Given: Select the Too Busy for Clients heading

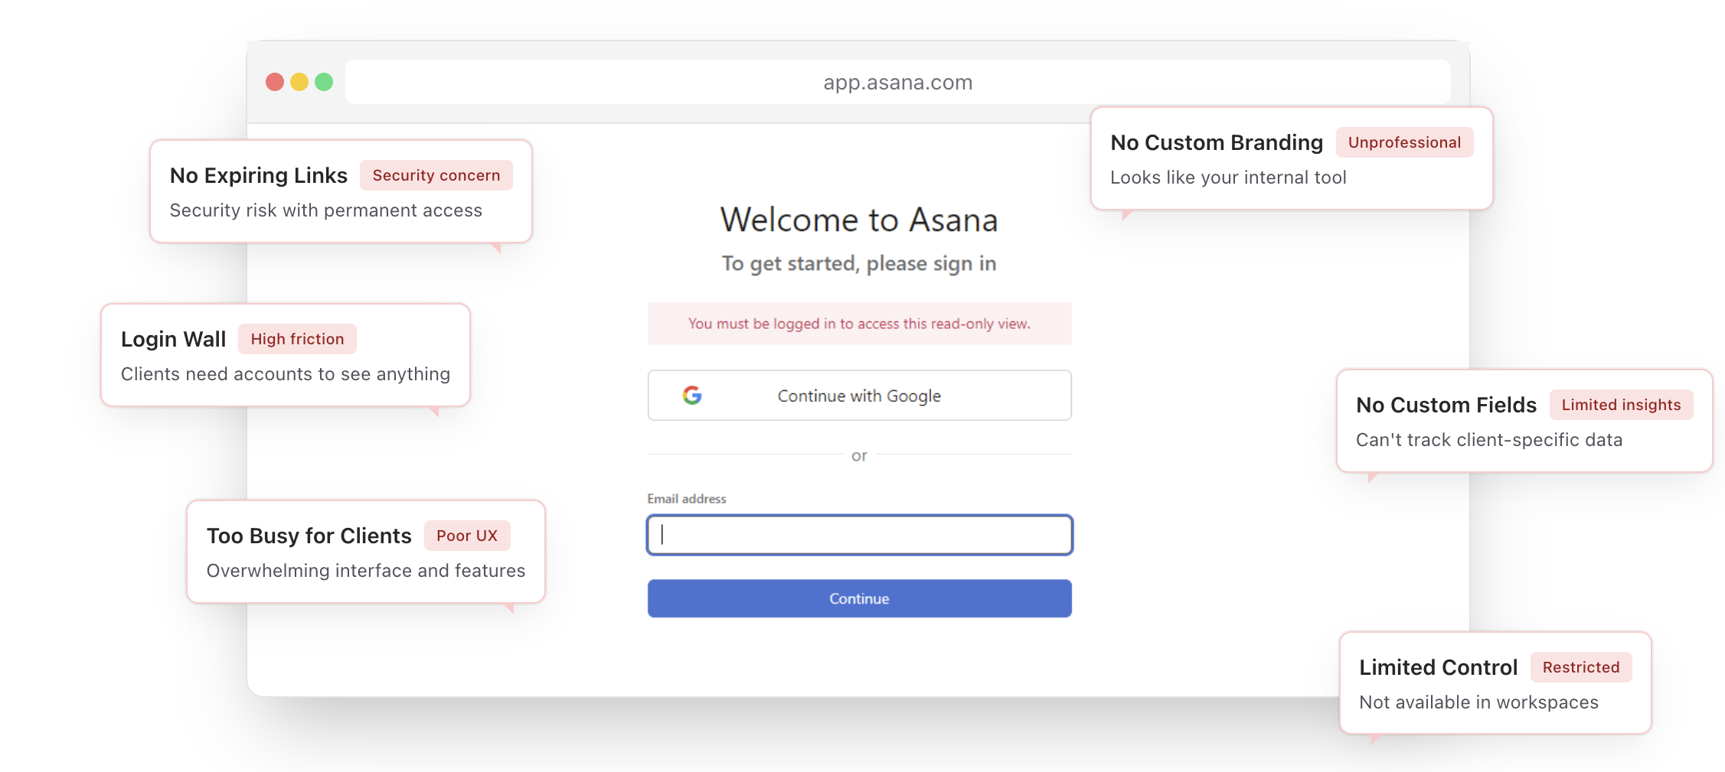Looking at the screenshot, I should [x=309, y=536].
